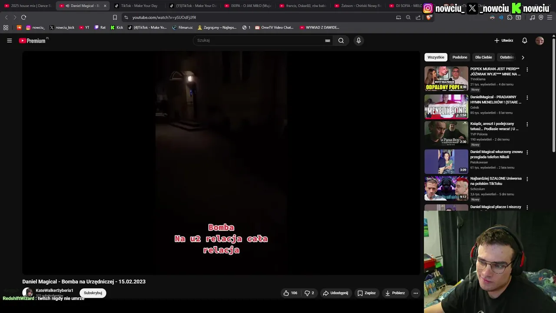Open browser extensions puzzle icon
556x313 pixels.
510,17
